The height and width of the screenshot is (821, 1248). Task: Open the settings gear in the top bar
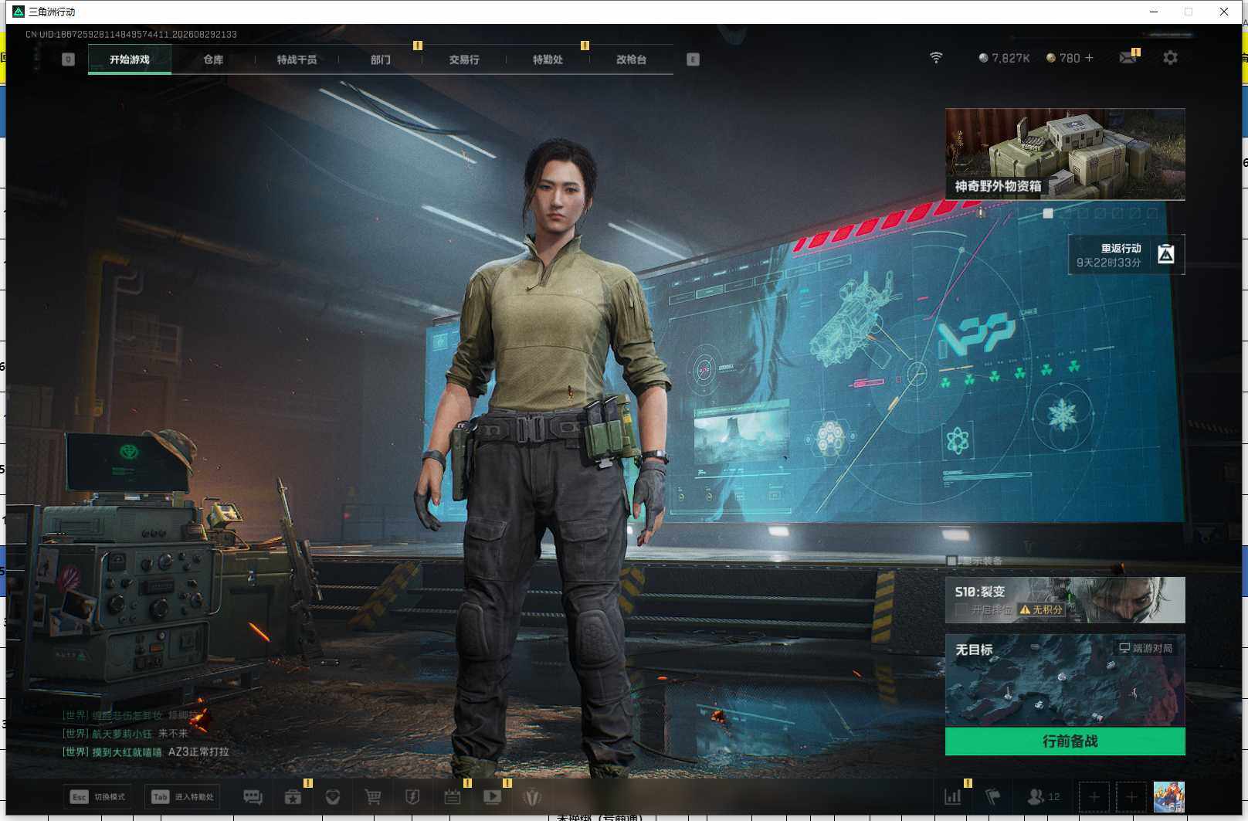tap(1170, 58)
